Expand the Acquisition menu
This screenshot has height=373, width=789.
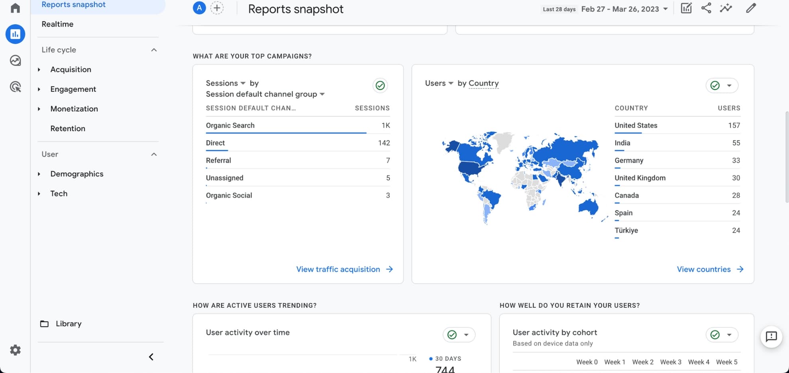(39, 70)
